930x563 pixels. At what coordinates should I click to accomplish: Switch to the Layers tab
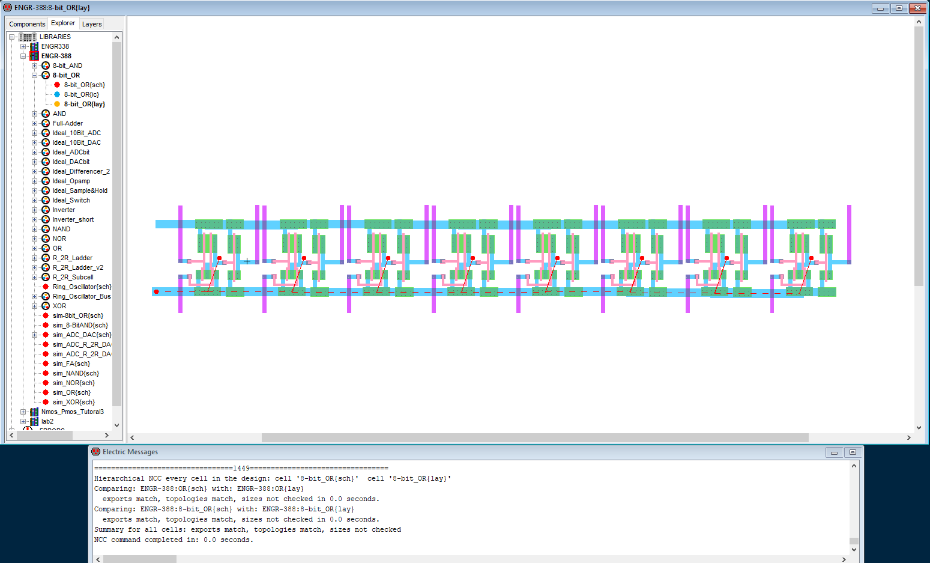pyautogui.click(x=92, y=24)
